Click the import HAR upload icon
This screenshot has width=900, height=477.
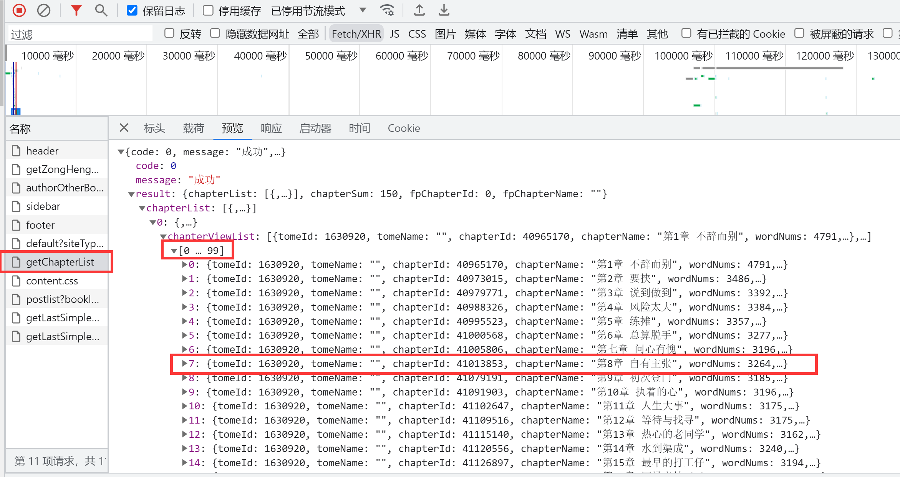click(x=419, y=10)
